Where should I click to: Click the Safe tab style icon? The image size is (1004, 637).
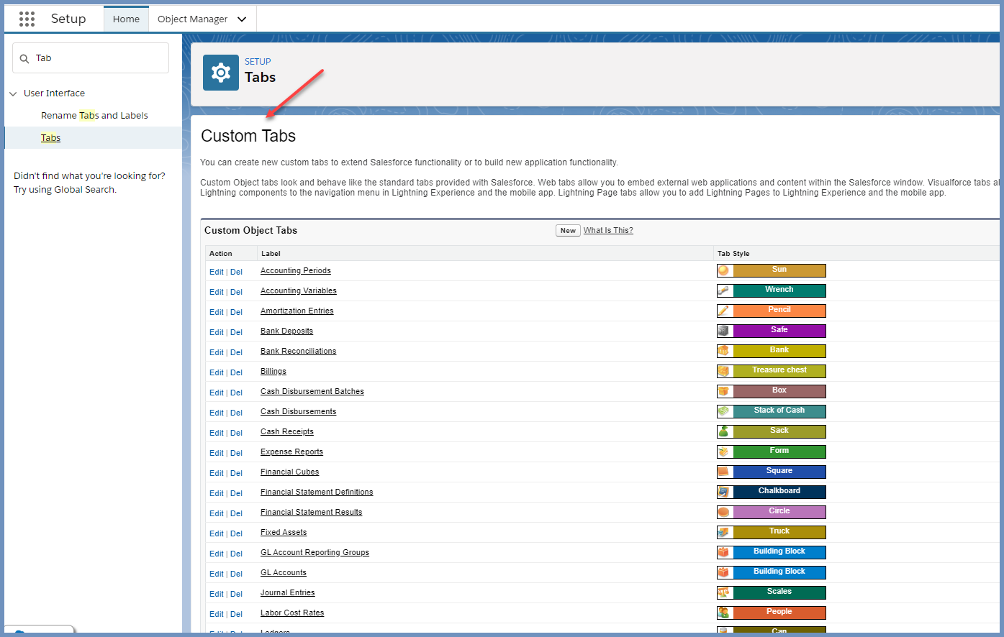[x=725, y=331]
